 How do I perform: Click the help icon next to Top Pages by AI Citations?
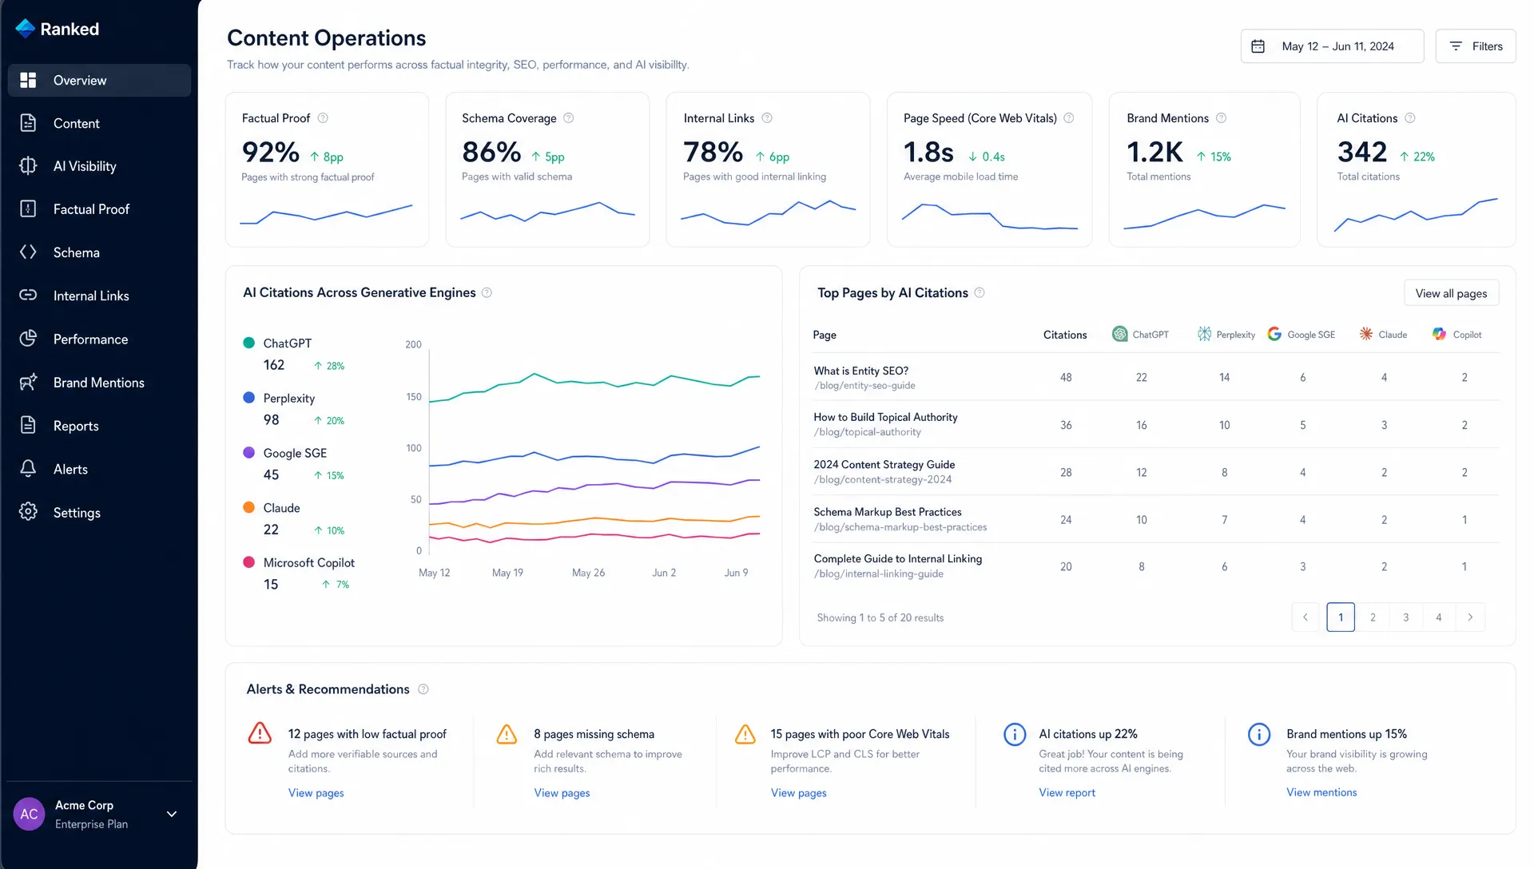(980, 293)
